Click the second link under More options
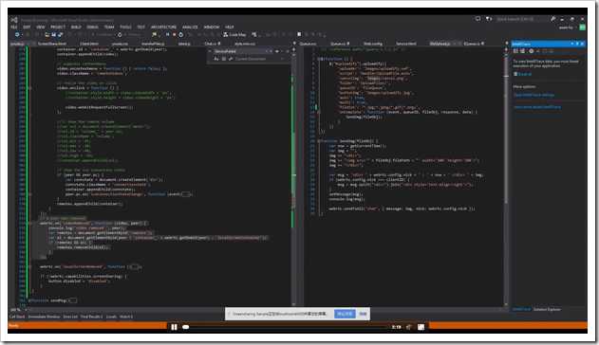The width and height of the screenshot is (599, 345). (537, 107)
